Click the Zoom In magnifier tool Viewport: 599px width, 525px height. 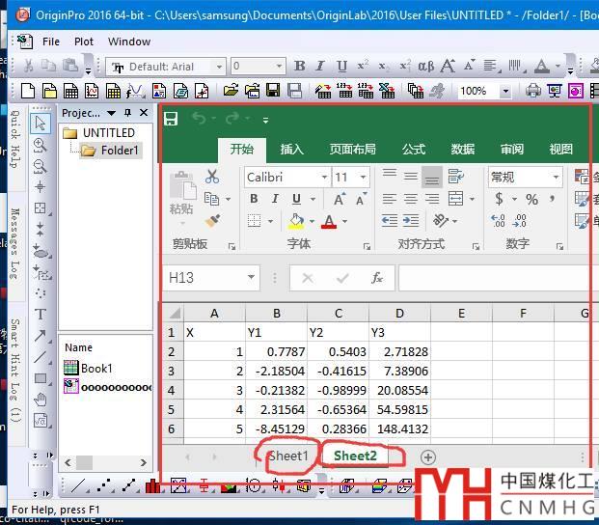click(41, 145)
